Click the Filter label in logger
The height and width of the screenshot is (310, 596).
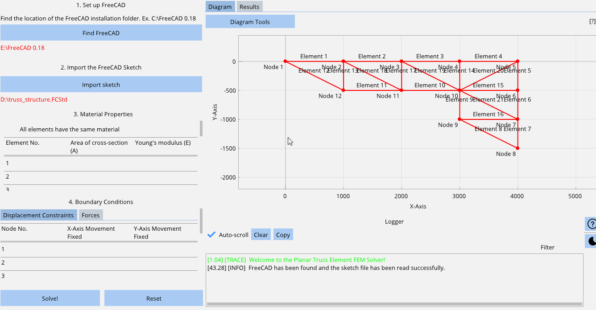click(x=547, y=247)
